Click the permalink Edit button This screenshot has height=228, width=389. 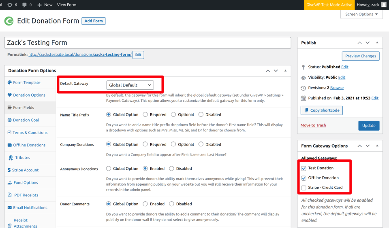(x=138, y=55)
